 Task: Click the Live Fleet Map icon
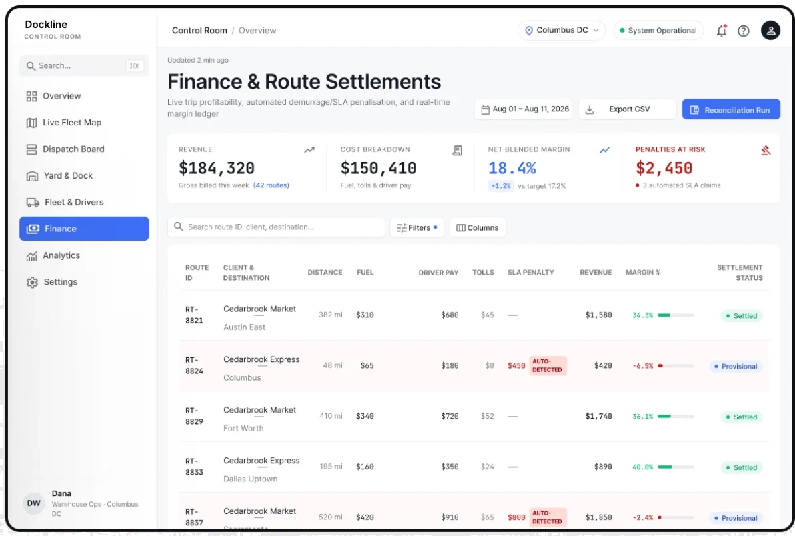[31, 123]
